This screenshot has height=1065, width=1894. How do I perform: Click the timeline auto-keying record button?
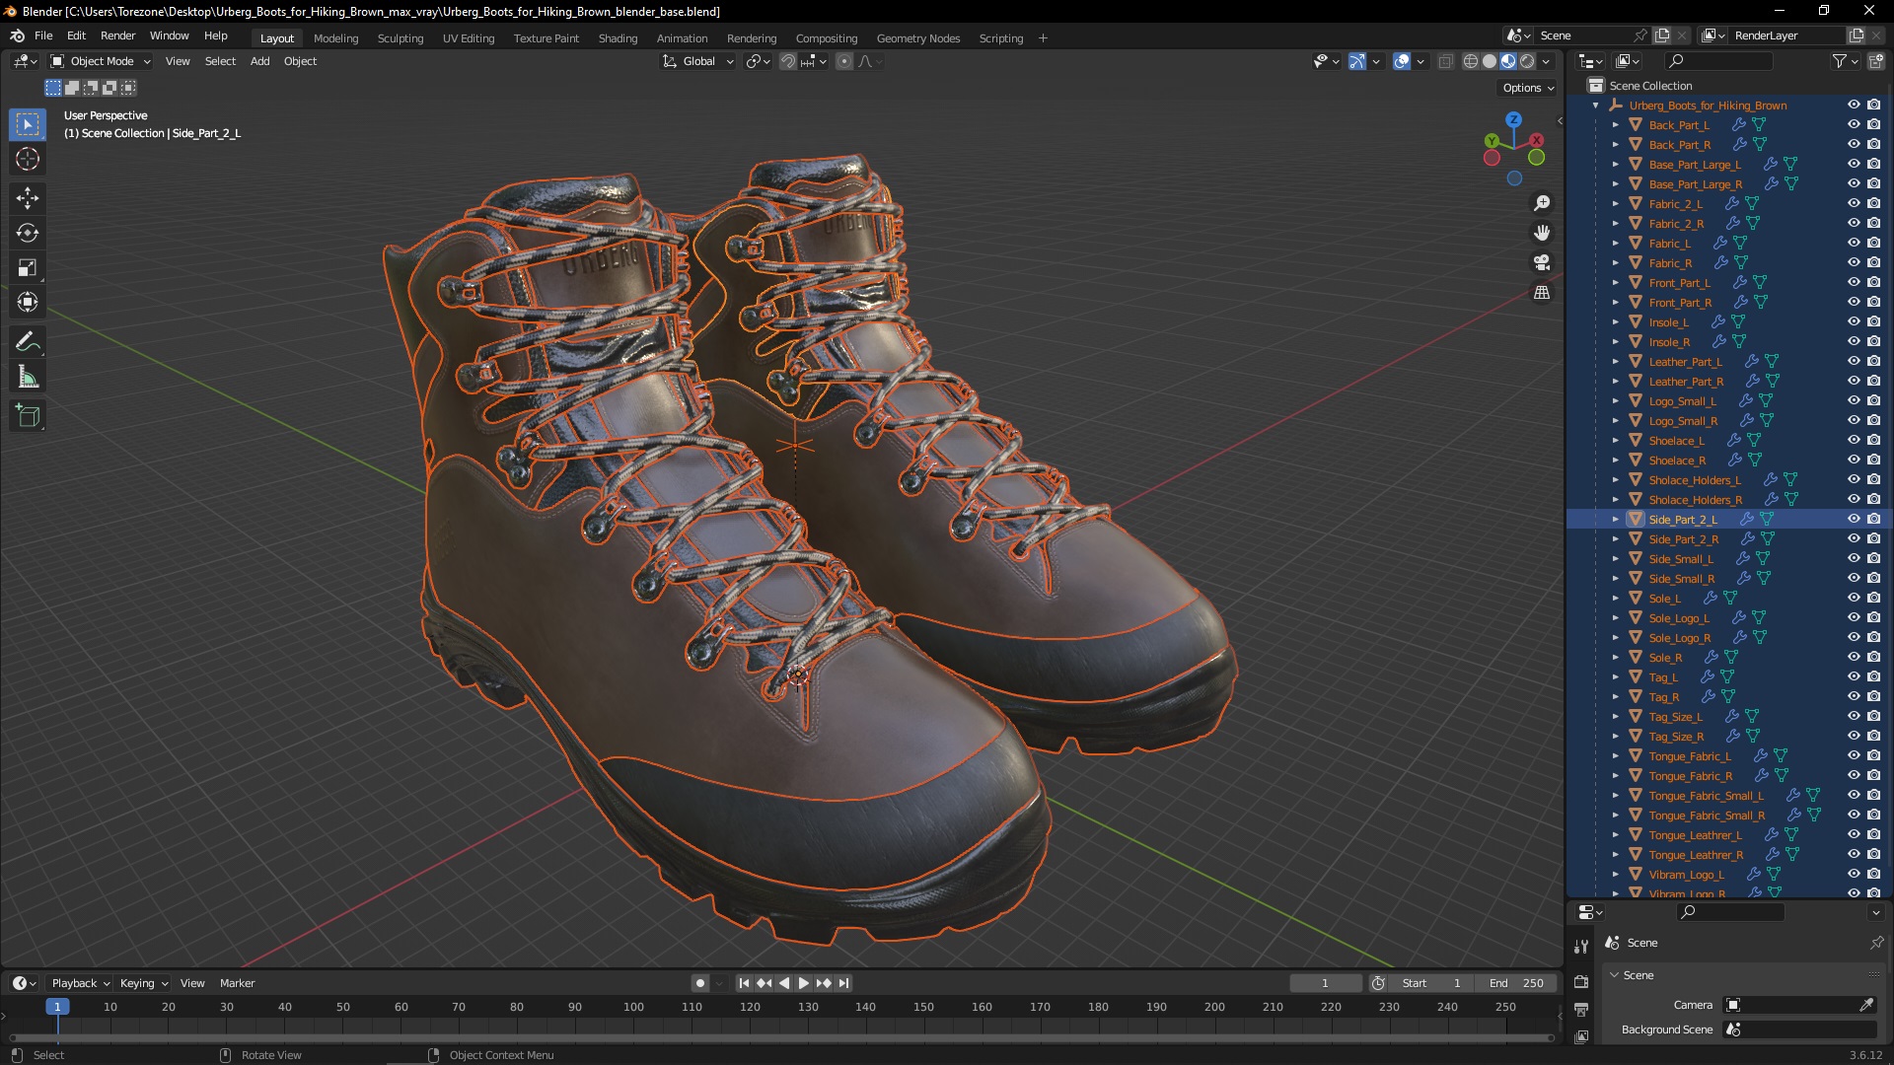pyautogui.click(x=699, y=983)
